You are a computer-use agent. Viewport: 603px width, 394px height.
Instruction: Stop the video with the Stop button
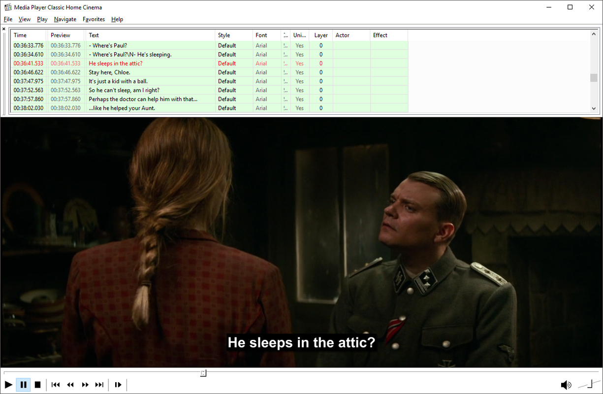click(x=37, y=385)
